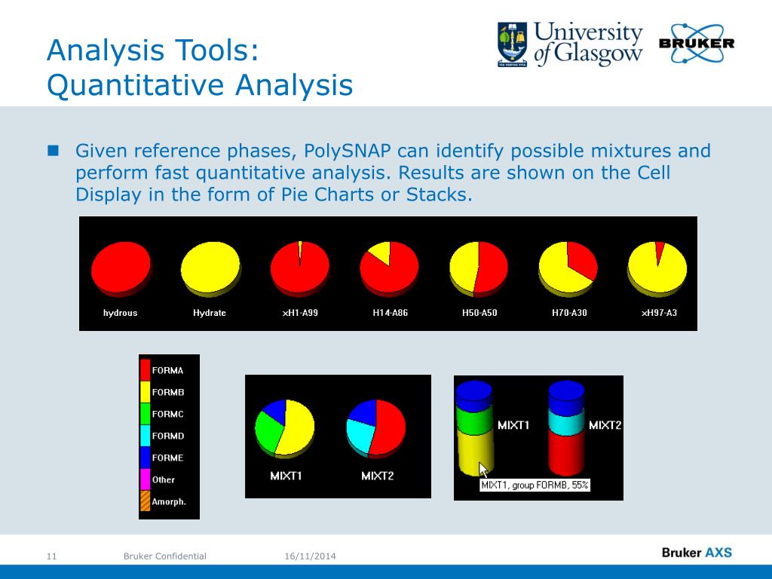
Task: Click the 'MIXT2' label under pie chart
Action: (377, 476)
